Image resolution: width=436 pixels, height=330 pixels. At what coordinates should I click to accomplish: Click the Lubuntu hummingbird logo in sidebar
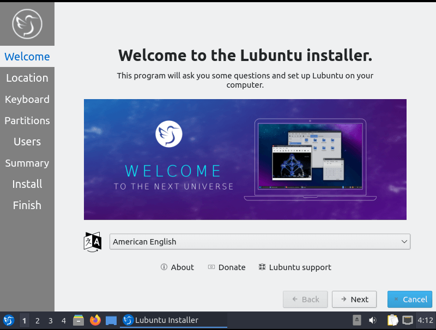[x=27, y=24]
